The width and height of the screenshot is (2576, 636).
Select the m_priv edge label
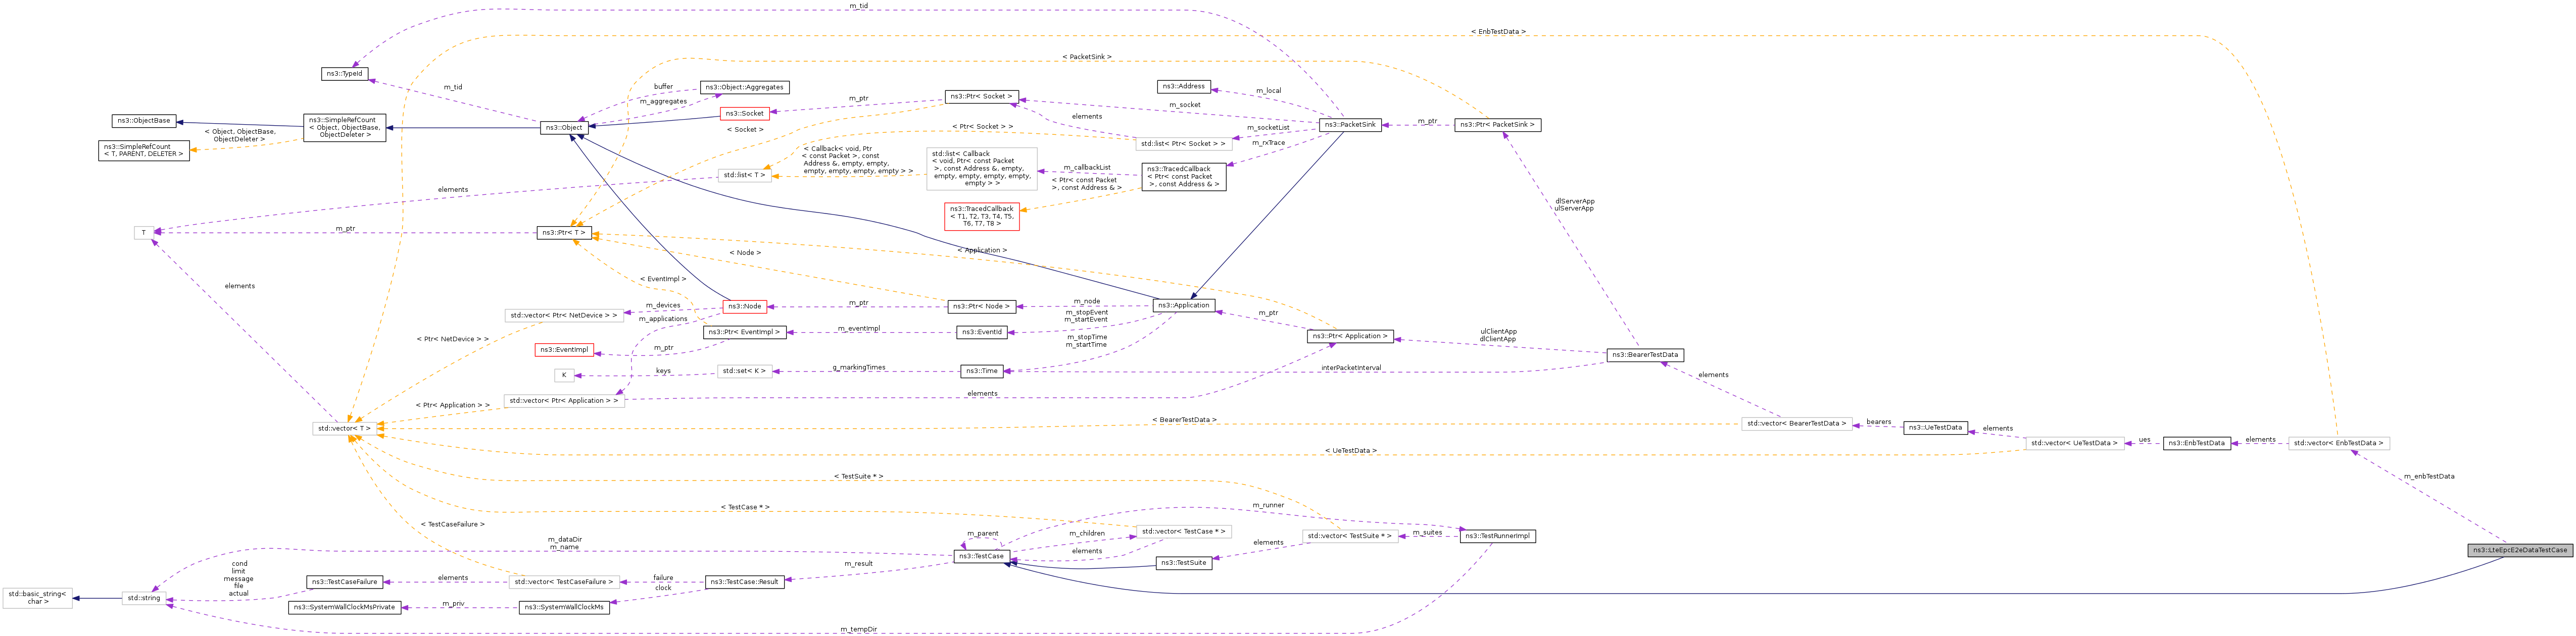(x=453, y=604)
